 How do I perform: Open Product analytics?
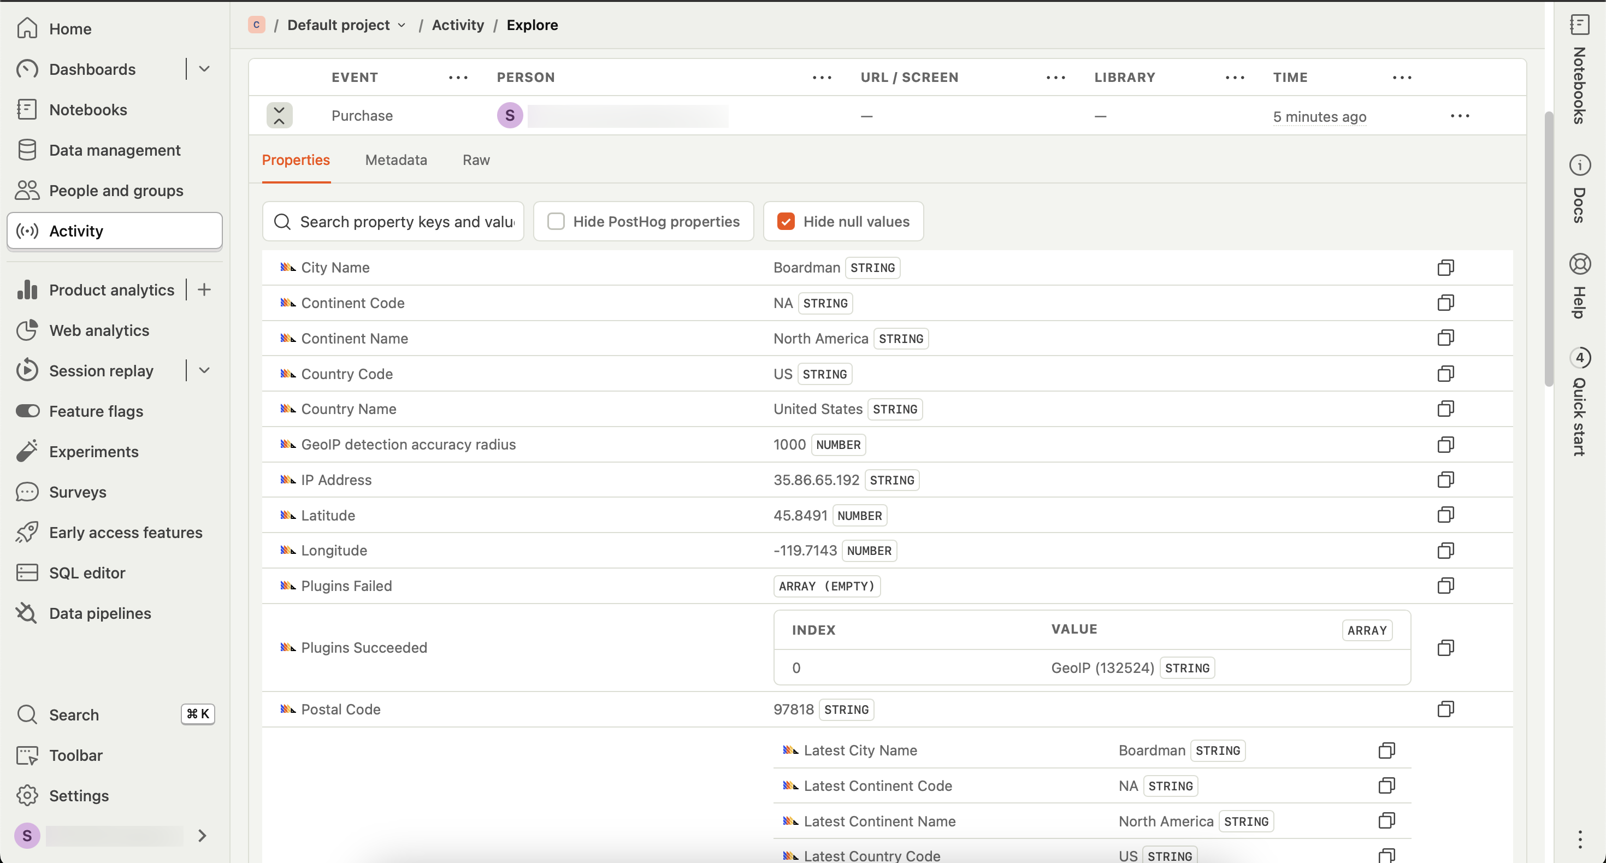111,290
